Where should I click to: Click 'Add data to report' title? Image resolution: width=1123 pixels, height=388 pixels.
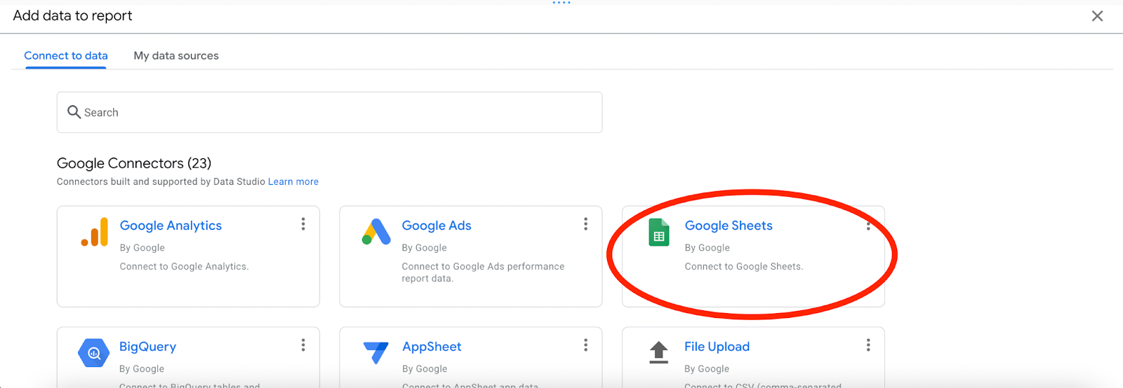click(x=72, y=15)
